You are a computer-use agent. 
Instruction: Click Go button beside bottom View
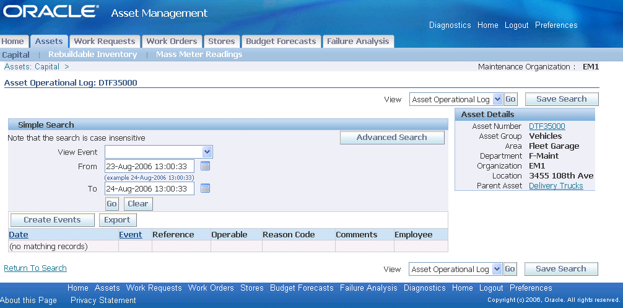[x=510, y=269]
